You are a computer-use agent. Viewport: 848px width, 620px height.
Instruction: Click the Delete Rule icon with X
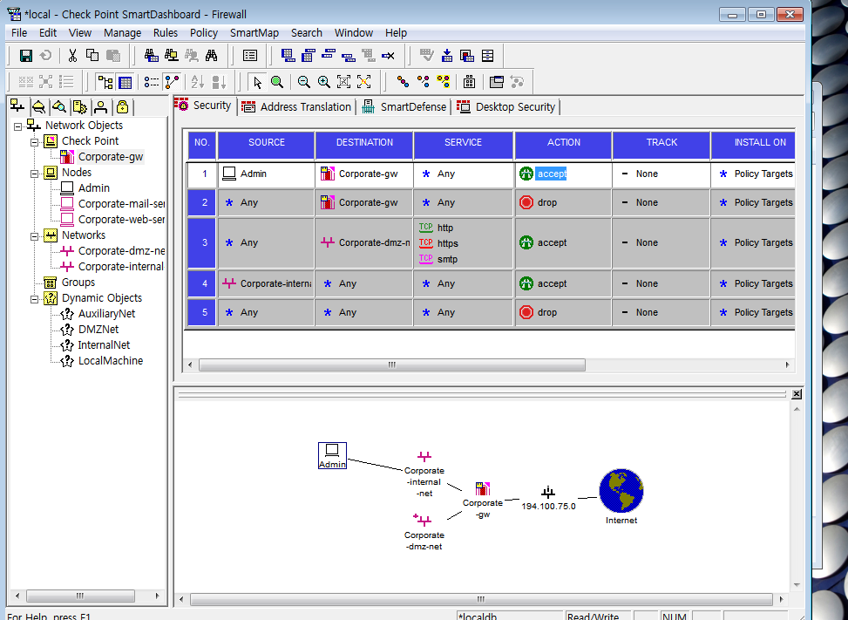click(388, 56)
